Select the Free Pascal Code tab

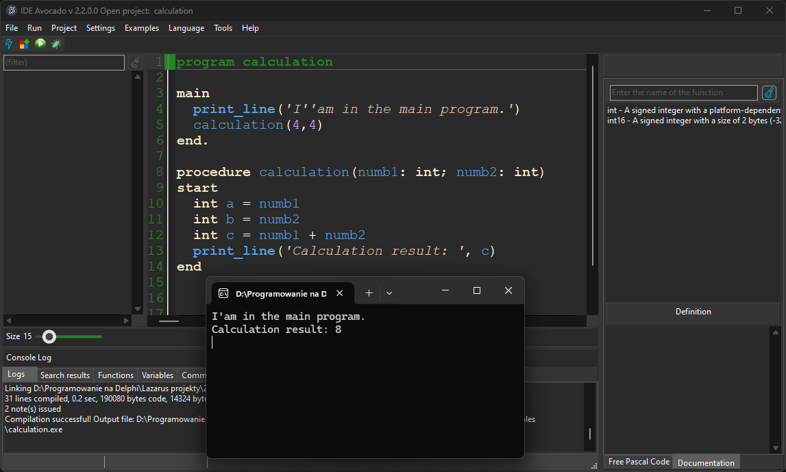[639, 462]
